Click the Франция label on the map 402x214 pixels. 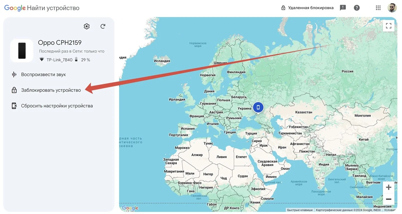[197, 116]
